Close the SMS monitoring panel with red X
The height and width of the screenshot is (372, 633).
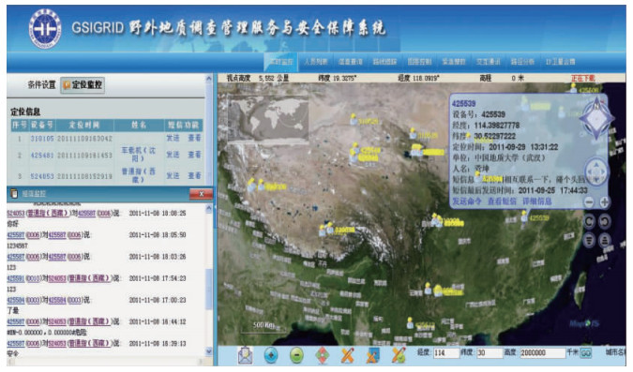(201, 194)
